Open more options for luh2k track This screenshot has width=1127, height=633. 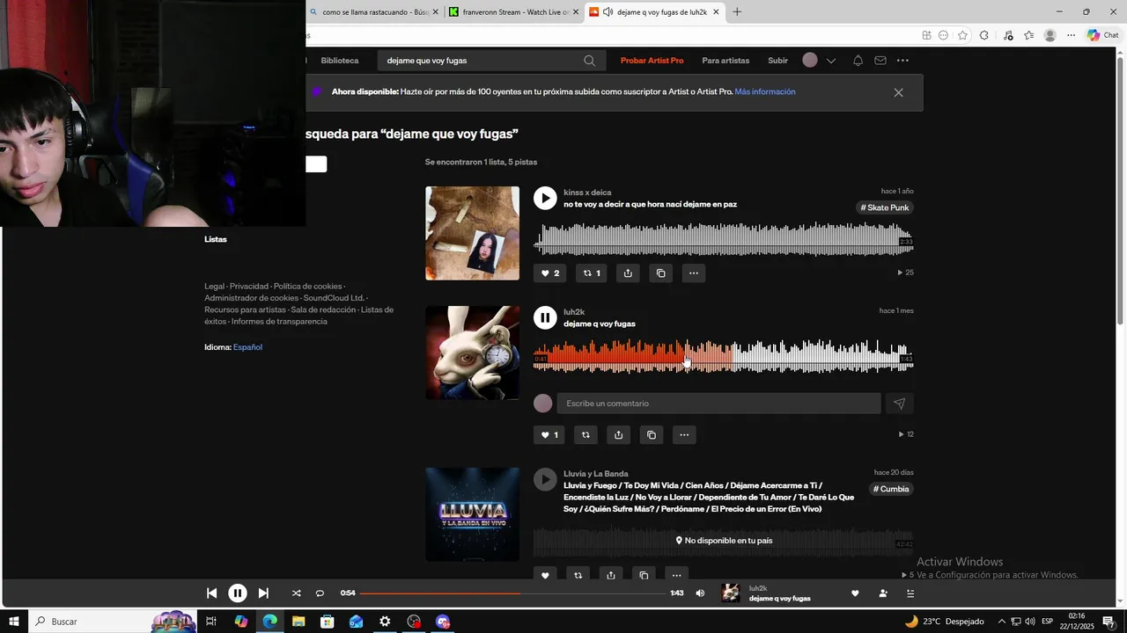coord(684,435)
